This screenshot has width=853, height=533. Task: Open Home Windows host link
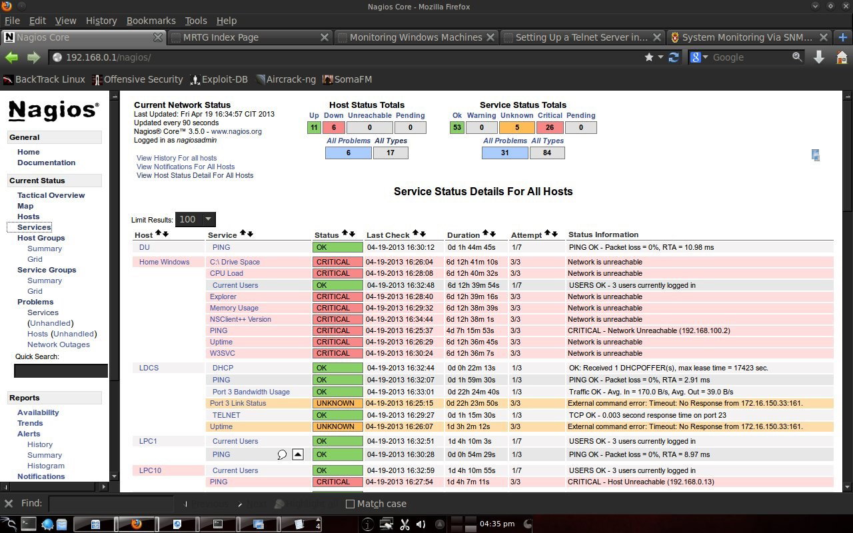pyautogui.click(x=164, y=262)
